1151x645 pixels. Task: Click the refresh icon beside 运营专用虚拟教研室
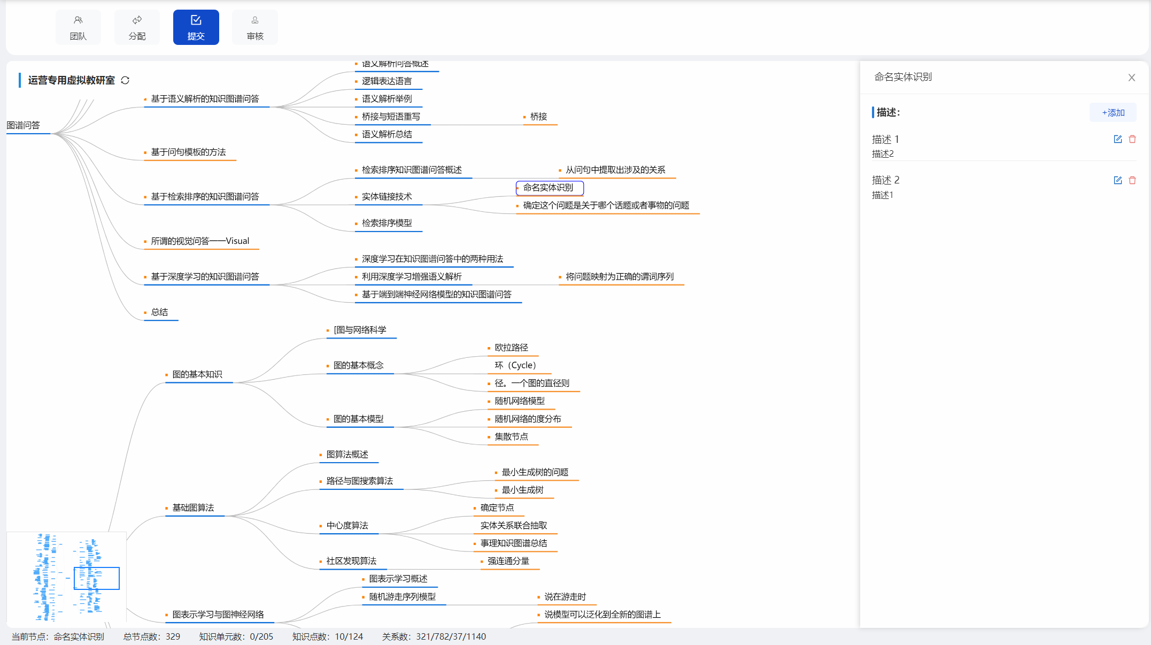(125, 80)
